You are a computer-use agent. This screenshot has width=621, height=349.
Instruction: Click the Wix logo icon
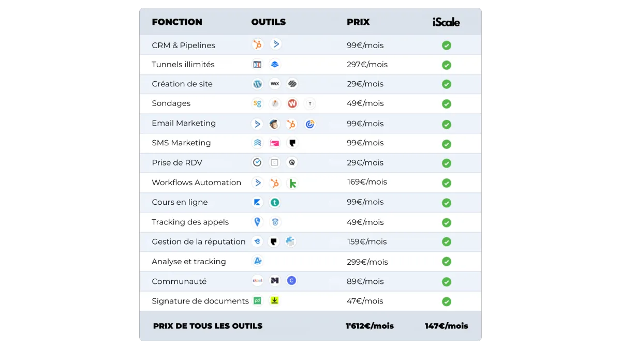(x=275, y=84)
